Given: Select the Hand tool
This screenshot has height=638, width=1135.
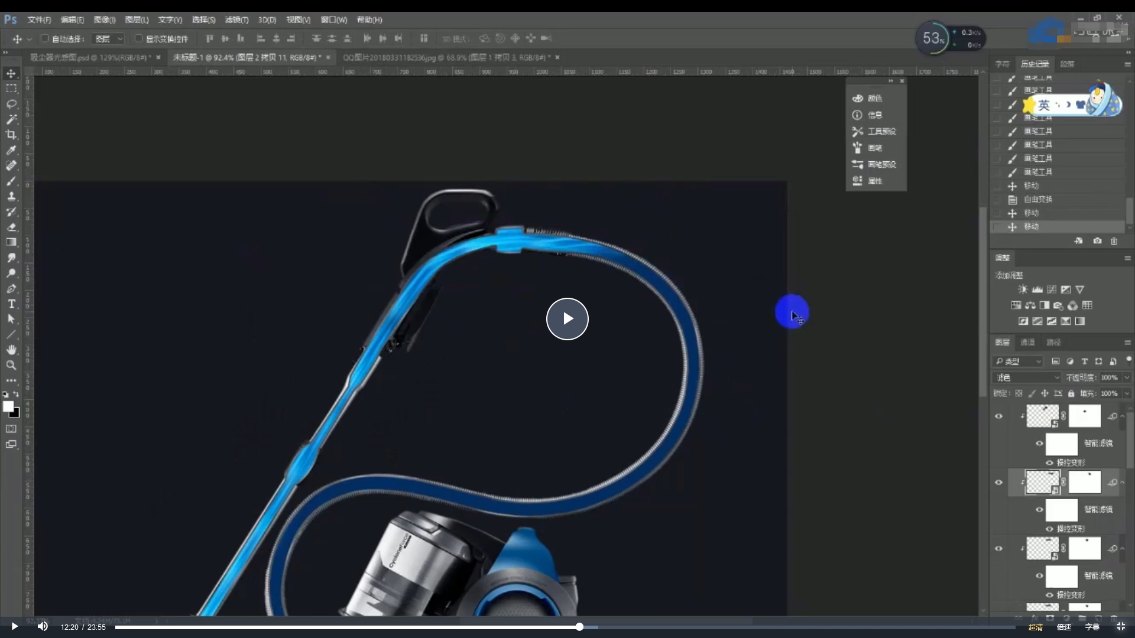Looking at the screenshot, I should point(11,350).
